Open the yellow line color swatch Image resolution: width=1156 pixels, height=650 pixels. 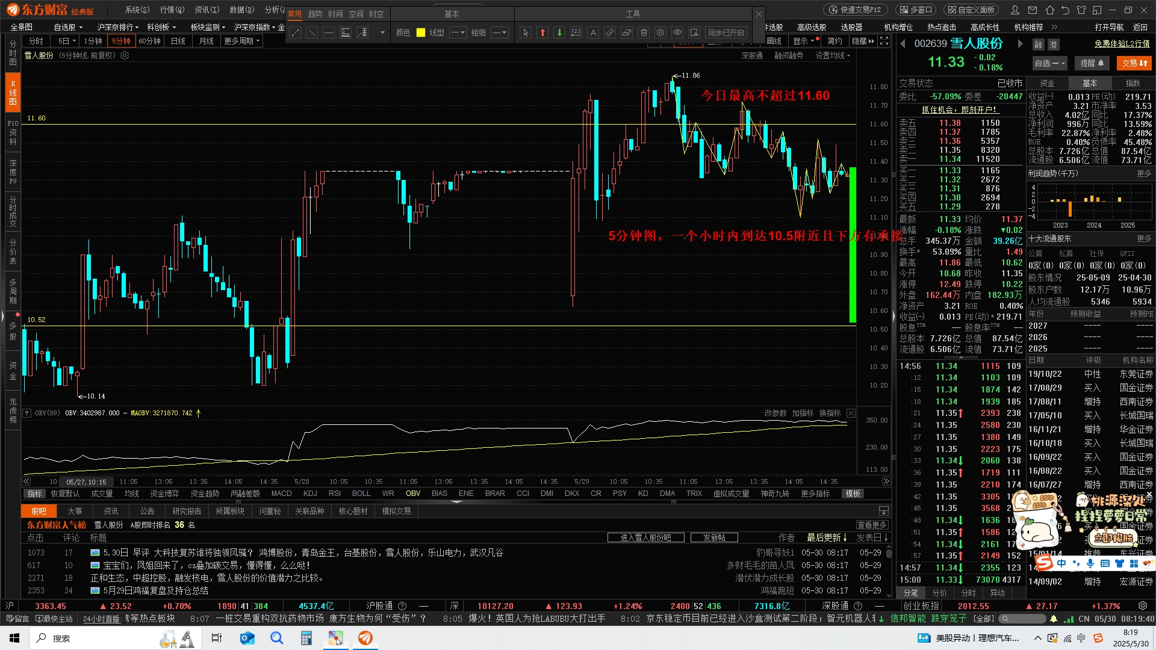tap(421, 33)
